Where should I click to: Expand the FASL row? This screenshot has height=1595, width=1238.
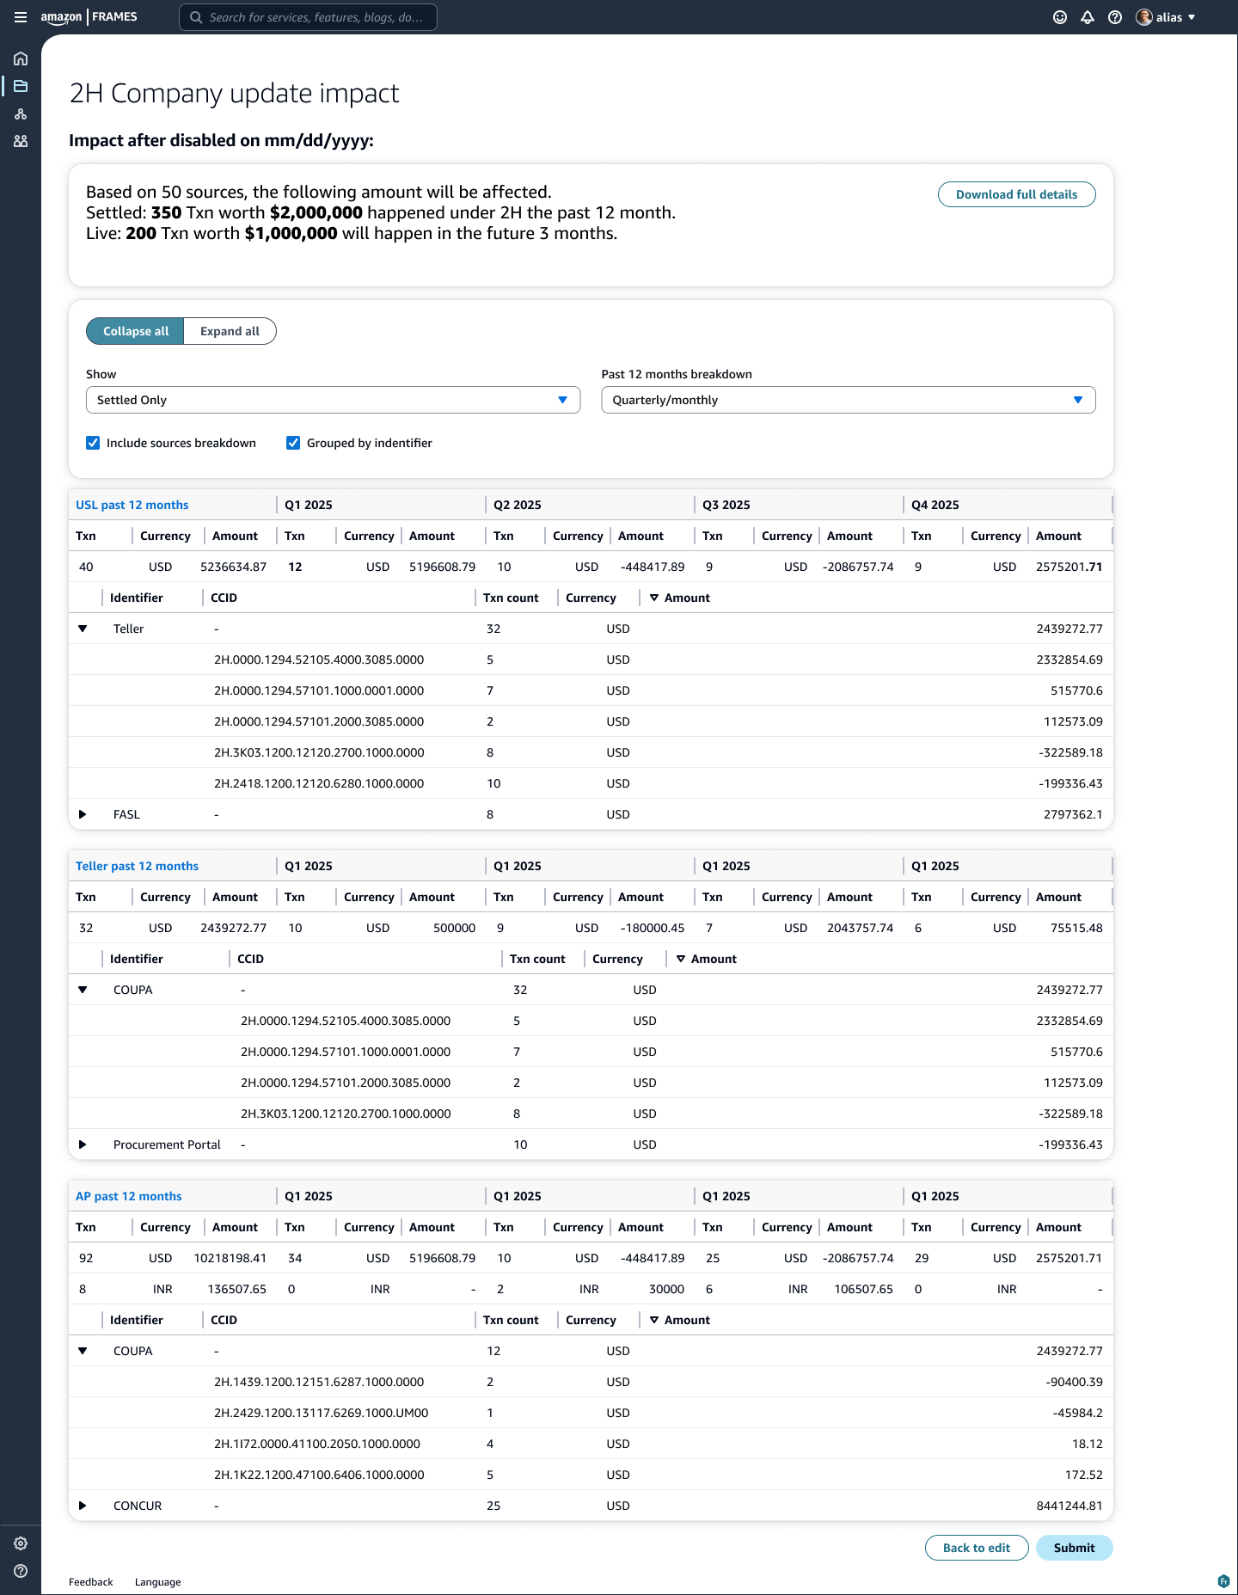[83, 814]
